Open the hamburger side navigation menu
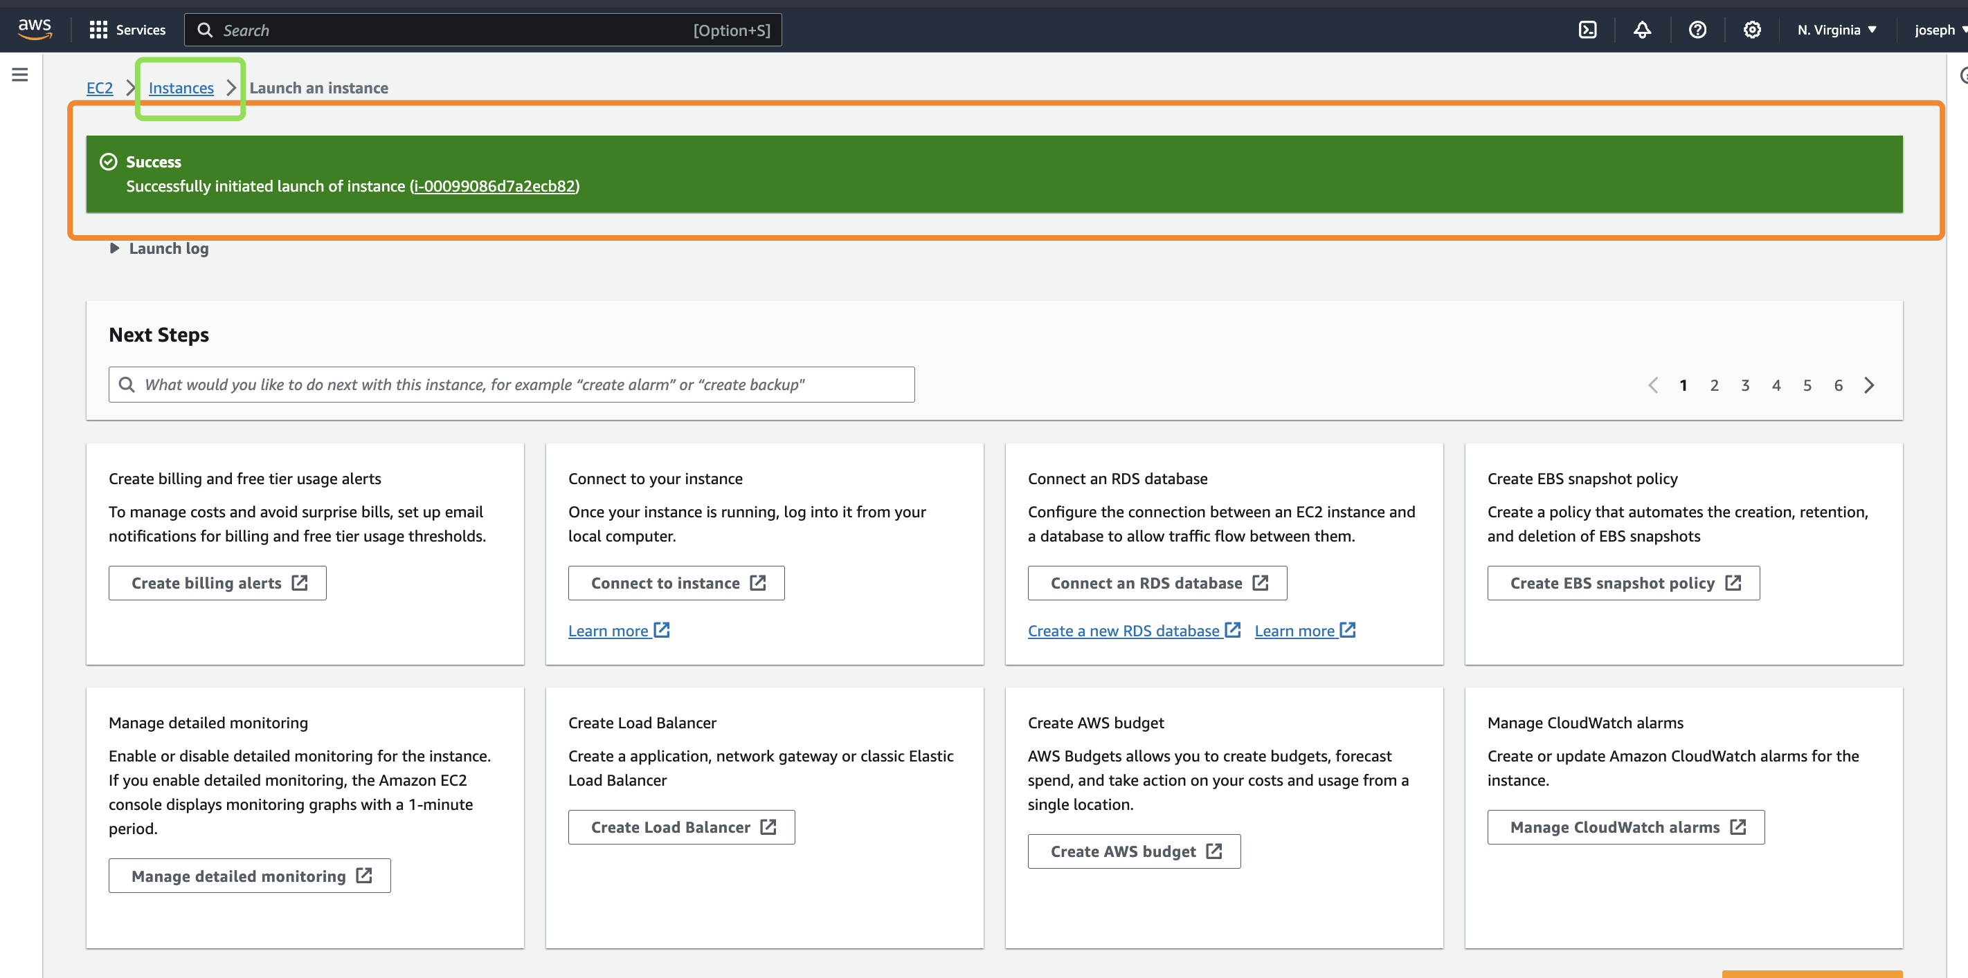1968x978 pixels. pos(20,75)
